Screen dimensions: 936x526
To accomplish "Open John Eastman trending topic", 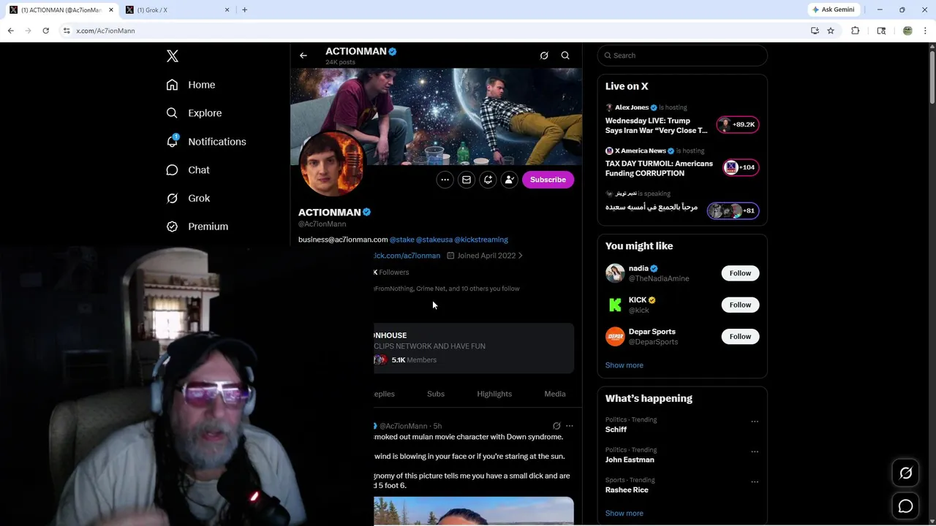I will (630, 460).
